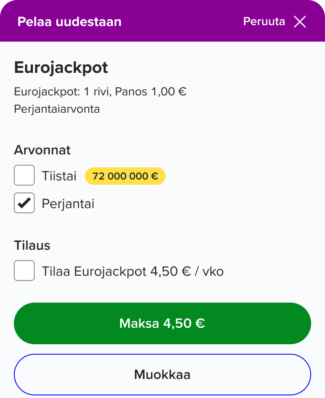This screenshot has width=325, height=398.
Task: Enable the Tiistai draw checkbox
Action: click(24, 176)
